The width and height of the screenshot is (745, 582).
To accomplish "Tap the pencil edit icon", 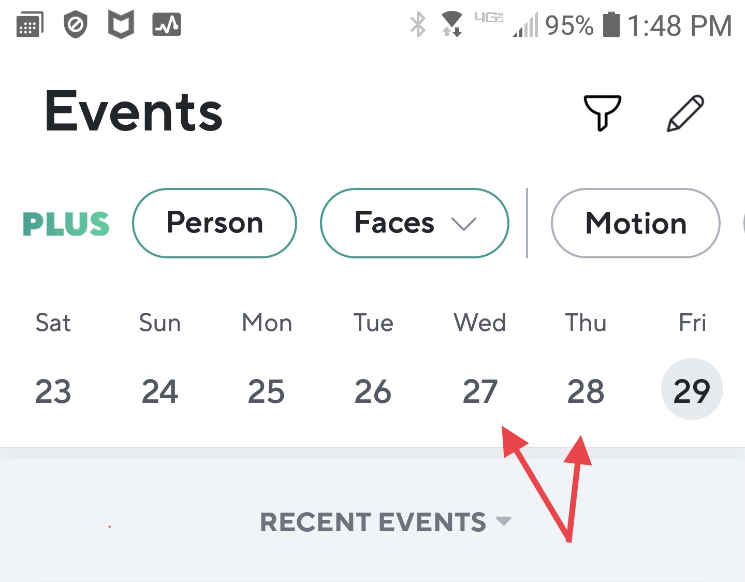I will coord(685,113).
